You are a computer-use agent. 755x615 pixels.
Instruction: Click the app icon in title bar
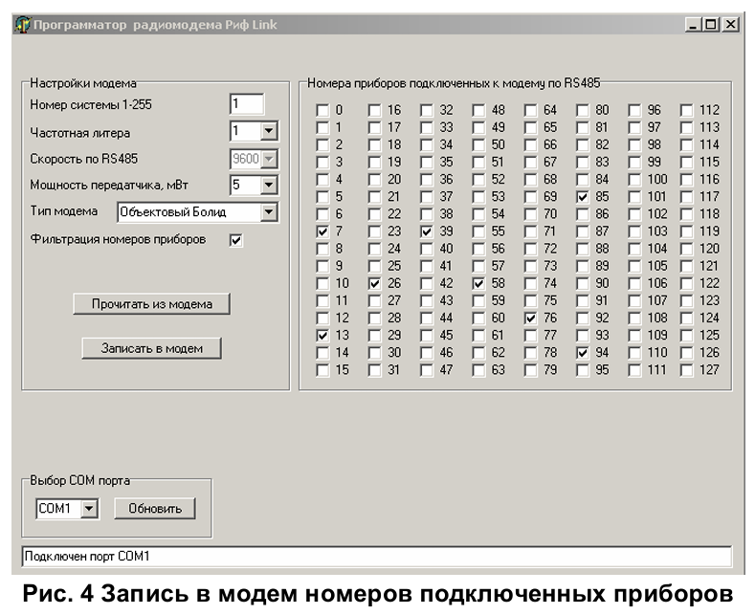22,25
